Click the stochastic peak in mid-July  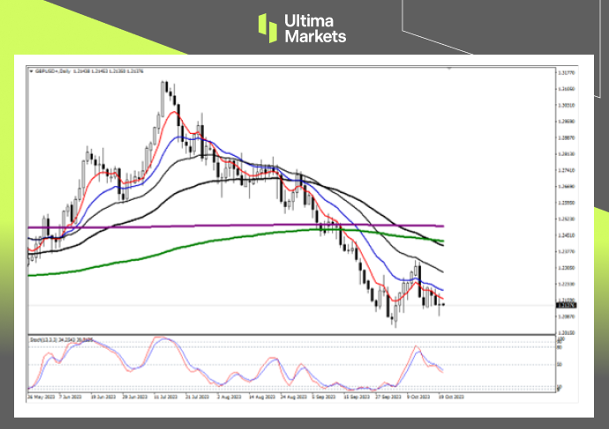[162, 337]
